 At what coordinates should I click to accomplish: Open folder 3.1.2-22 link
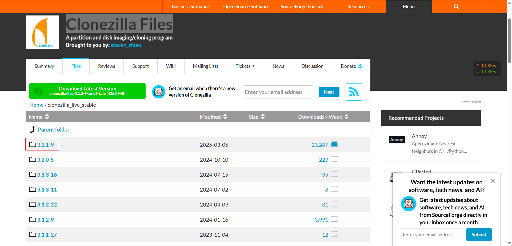coord(47,204)
